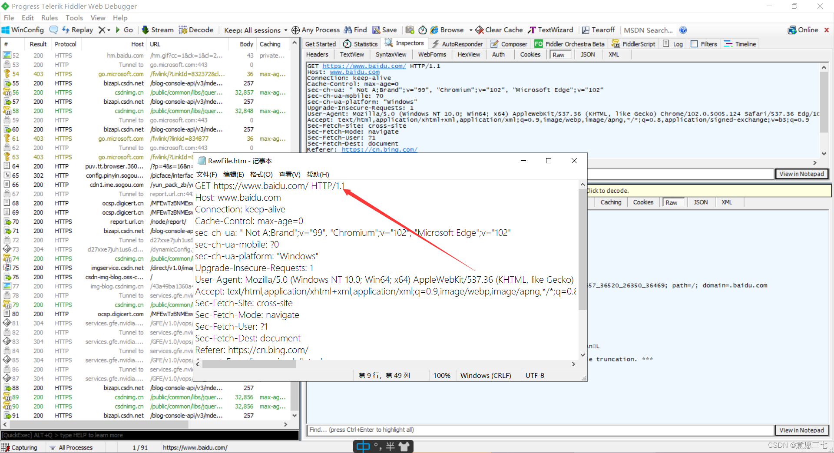
Task: Open the Tools menu
Action: coord(74,18)
